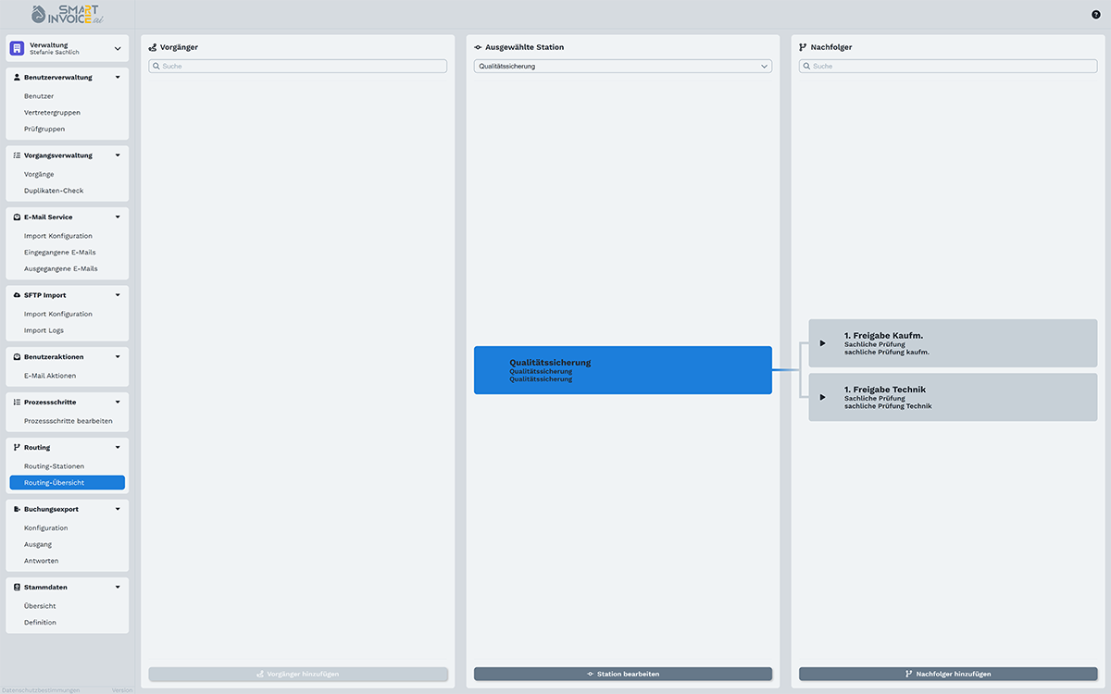Click the Verwaltung building icon
1111x694 pixels.
[17, 48]
